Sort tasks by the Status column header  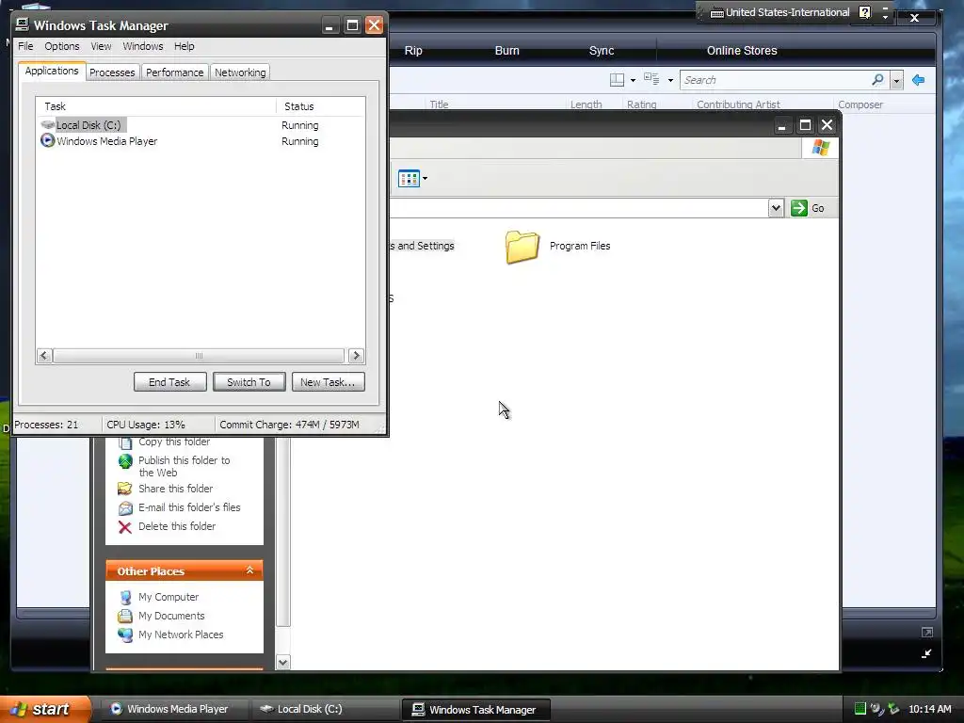(x=320, y=106)
